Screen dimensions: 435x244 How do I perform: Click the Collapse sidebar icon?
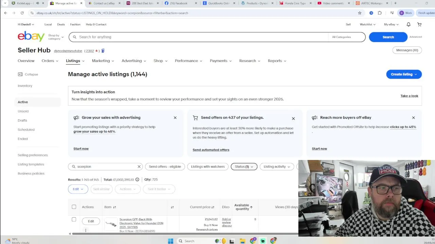[x=20, y=74]
